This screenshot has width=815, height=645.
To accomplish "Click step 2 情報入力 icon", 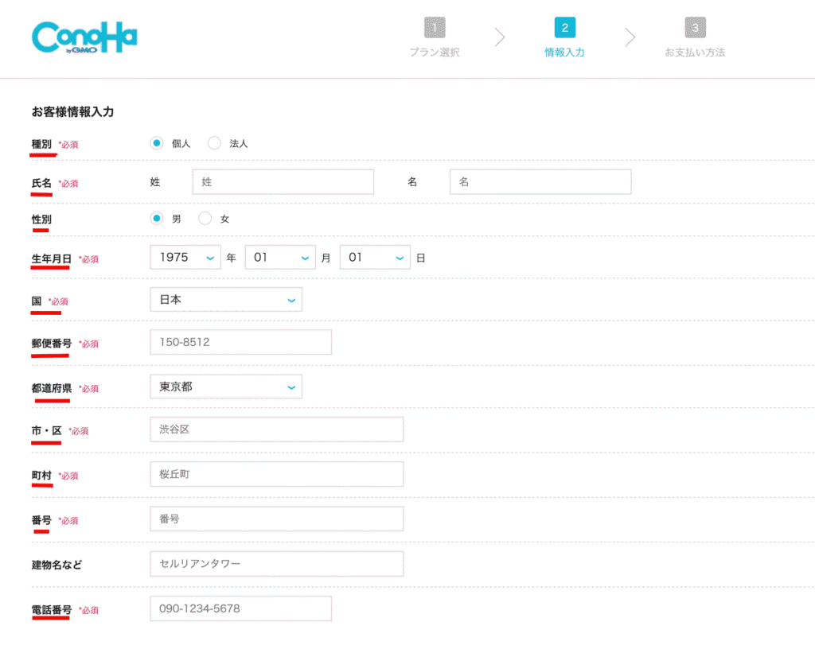I will point(564,28).
